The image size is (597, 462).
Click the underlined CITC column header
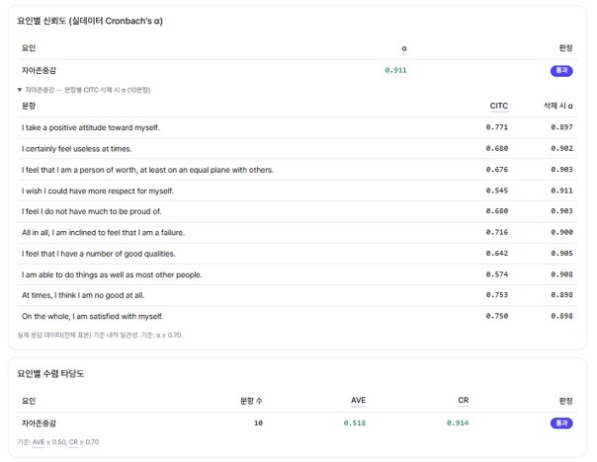[499, 106]
